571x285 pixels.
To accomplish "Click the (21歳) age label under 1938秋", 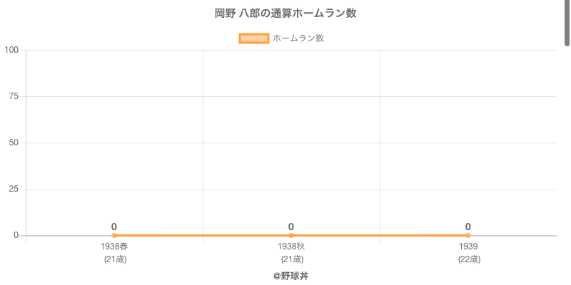I will 291,259.
